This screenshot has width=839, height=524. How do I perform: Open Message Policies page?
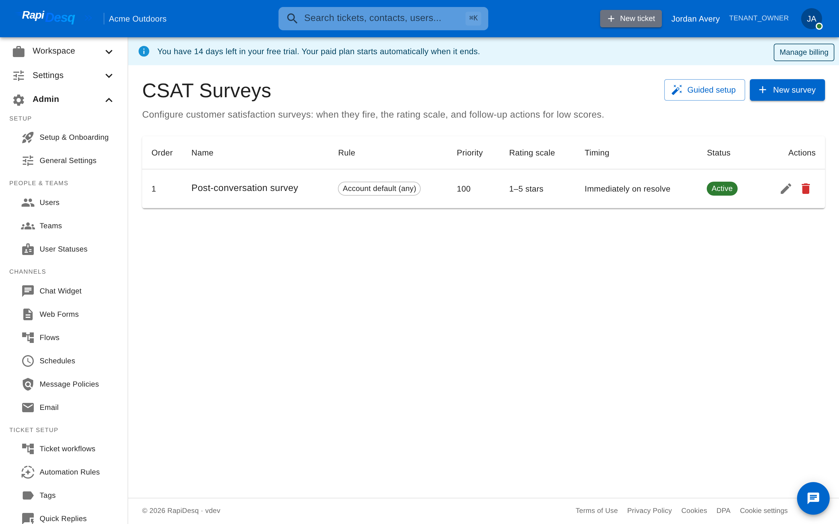(x=64, y=384)
